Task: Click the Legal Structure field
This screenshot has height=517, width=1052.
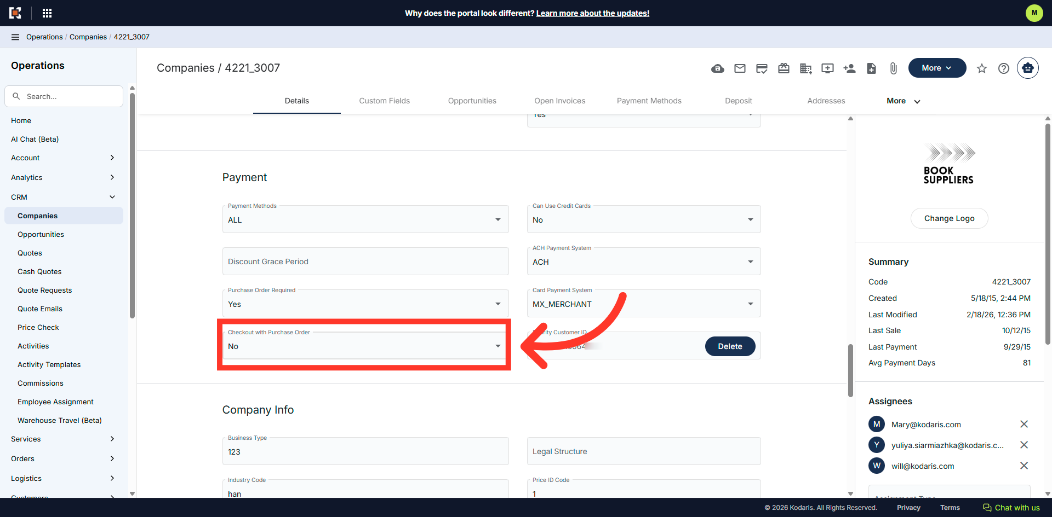Action: 644,451
